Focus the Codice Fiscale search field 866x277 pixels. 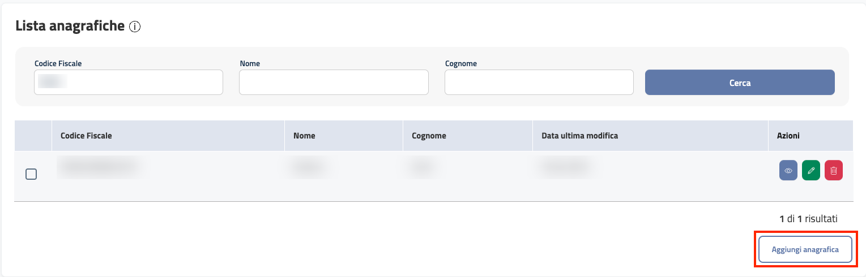click(x=129, y=83)
